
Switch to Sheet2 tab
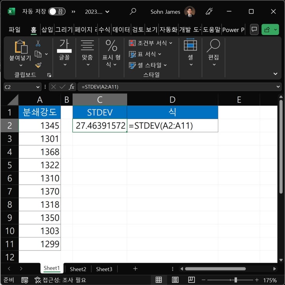click(x=78, y=269)
